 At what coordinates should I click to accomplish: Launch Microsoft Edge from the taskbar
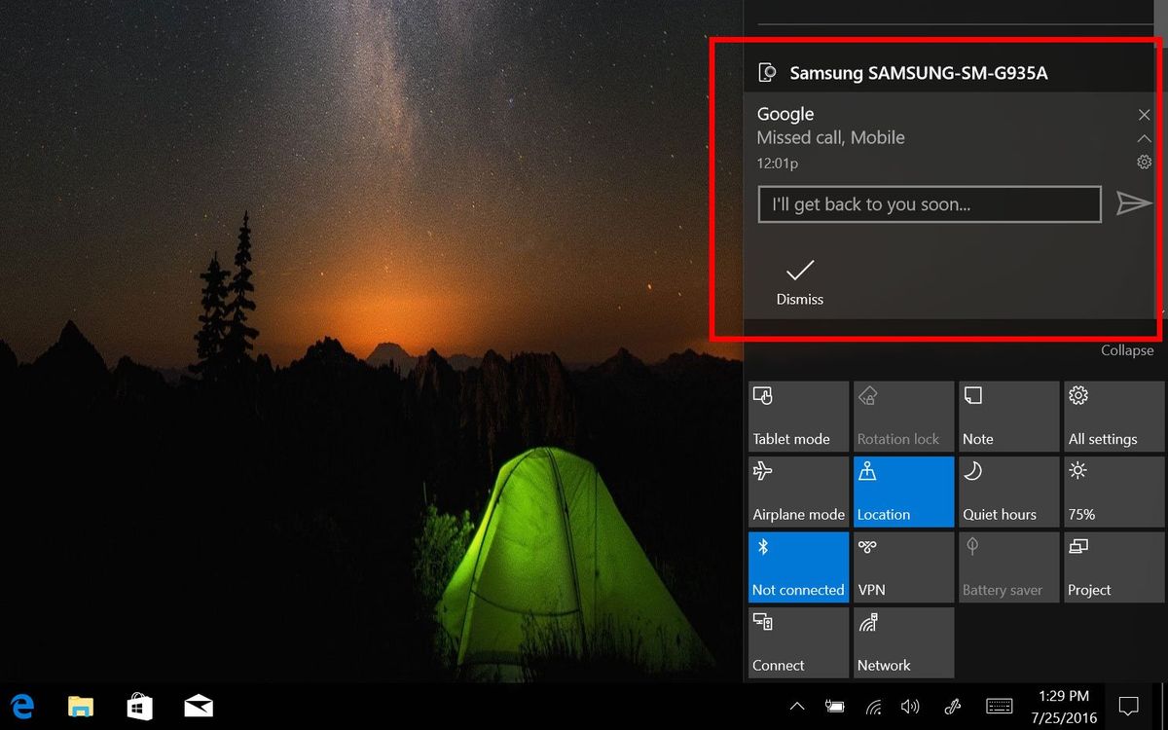pyautogui.click(x=21, y=706)
